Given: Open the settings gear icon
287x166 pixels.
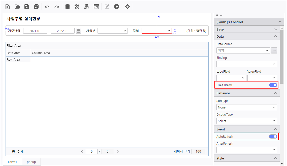Looking at the screenshot, I should tap(127, 7).
